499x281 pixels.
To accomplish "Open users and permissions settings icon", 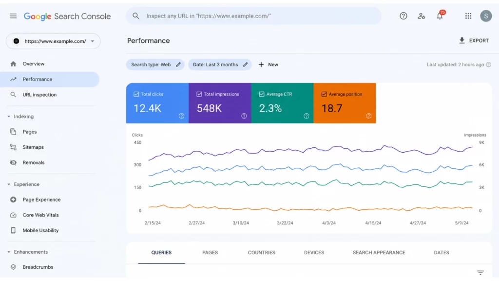I will pos(422,16).
